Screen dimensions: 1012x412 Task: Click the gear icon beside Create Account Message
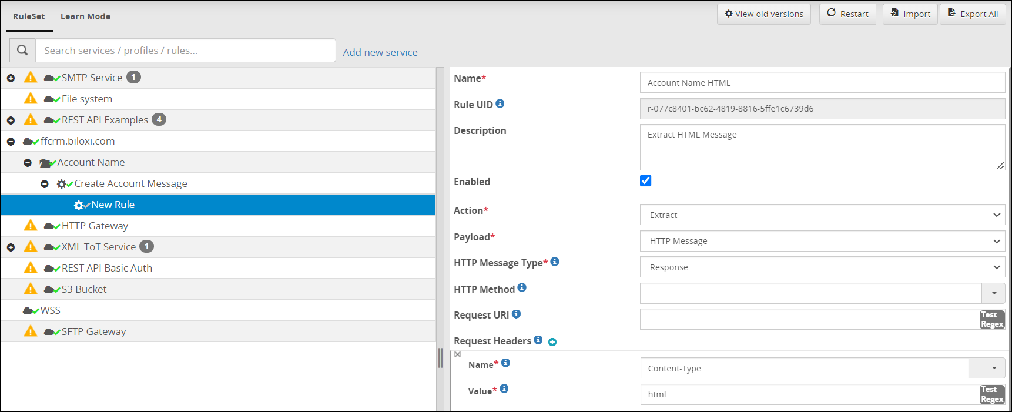tap(63, 184)
